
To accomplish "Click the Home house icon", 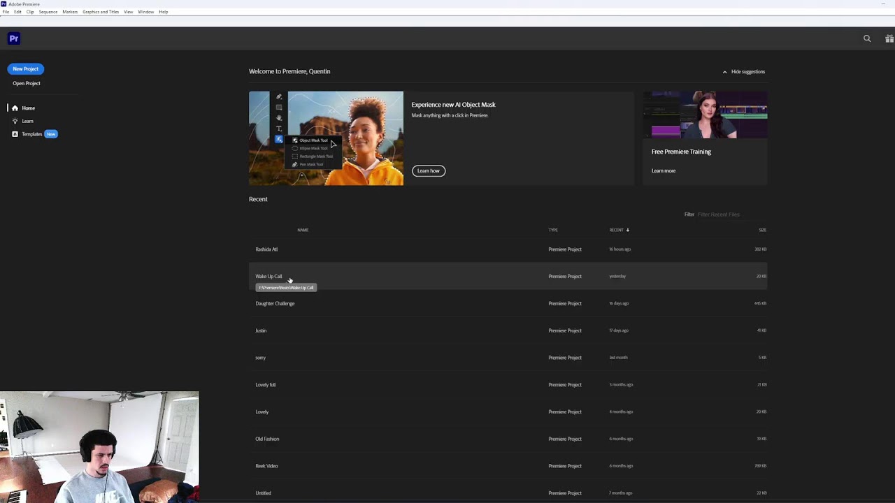I will point(15,108).
